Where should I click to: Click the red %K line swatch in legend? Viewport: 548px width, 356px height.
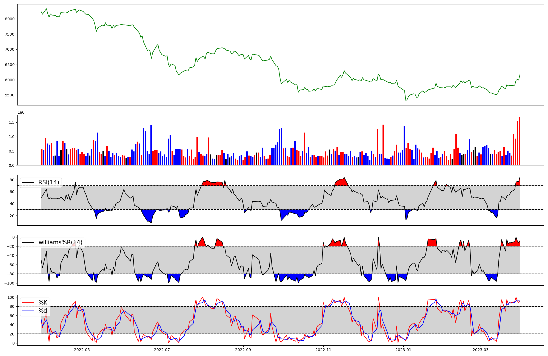click(x=28, y=302)
